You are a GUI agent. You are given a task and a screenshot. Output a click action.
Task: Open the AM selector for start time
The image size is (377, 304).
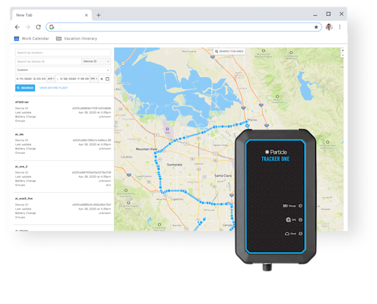[51, 79]
